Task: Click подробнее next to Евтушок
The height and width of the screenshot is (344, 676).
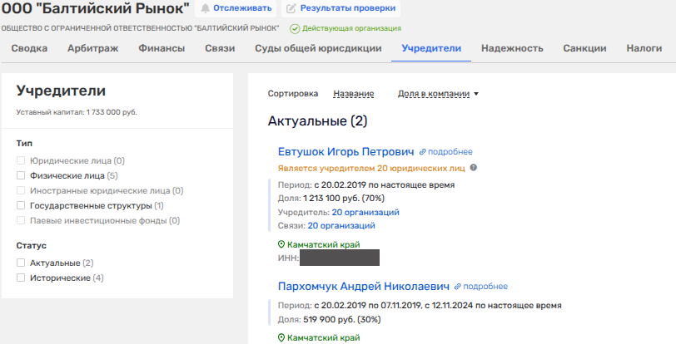Action: coord(450,152)
